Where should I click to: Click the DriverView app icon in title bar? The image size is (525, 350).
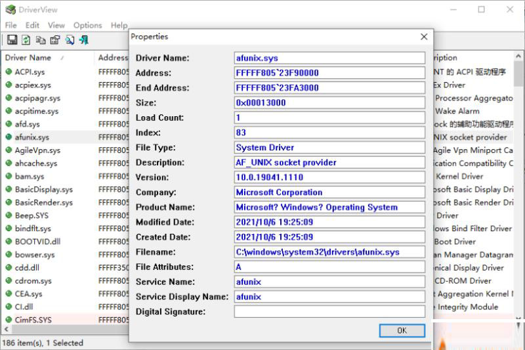[x=10, y=10]
